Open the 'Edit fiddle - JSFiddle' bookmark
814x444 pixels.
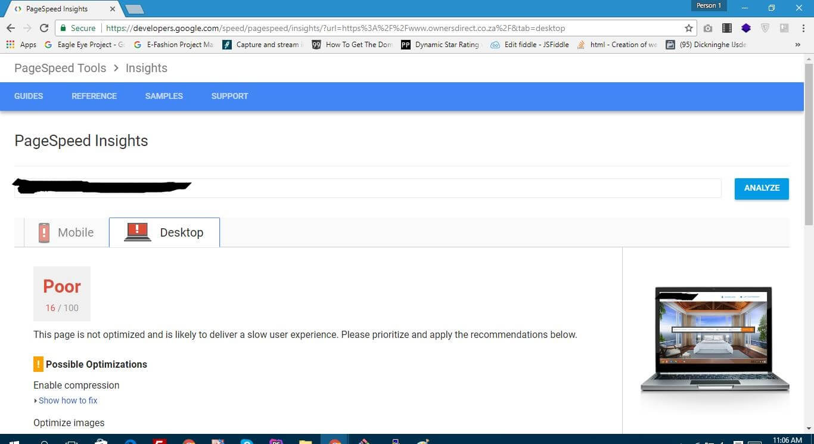pyautogui.click(x=530, y=45)
